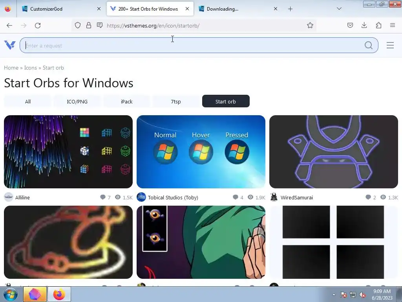Open the taskbar clock and date
402x302 pixels.
tap(382, 295)
